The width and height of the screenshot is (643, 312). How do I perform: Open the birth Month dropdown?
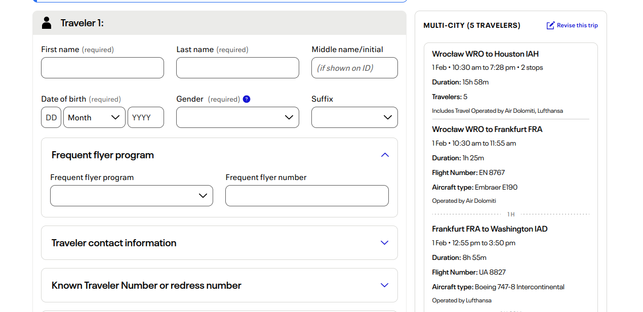pos(94,117)
